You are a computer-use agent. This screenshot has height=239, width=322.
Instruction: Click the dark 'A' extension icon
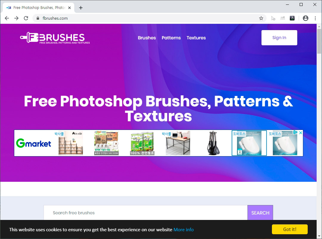[292, 18]
